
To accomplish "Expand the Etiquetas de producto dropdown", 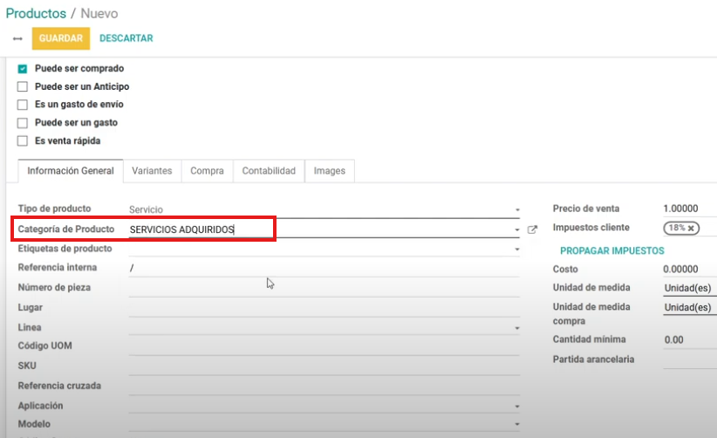I will point(516,250).
